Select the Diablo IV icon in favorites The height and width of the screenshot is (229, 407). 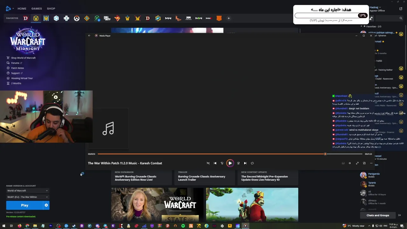(26, 18)
